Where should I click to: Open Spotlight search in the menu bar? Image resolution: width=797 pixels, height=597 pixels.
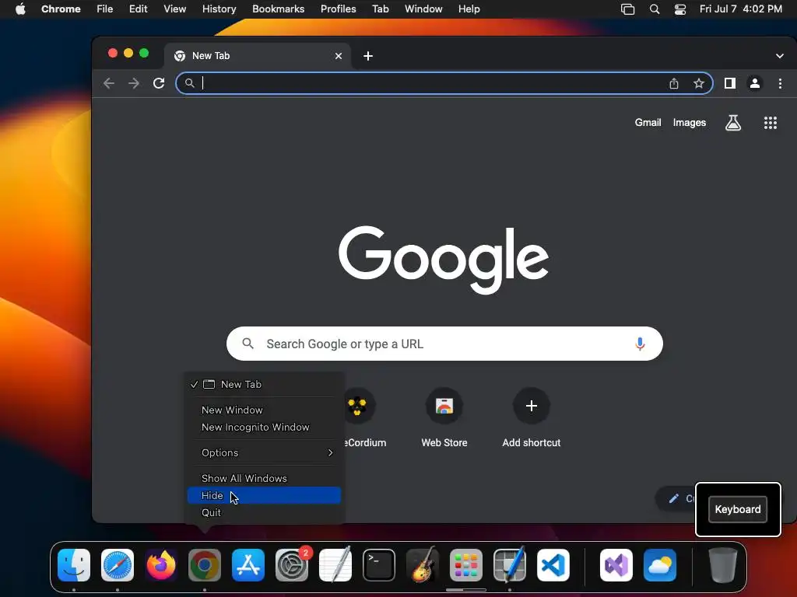[655, 9]
